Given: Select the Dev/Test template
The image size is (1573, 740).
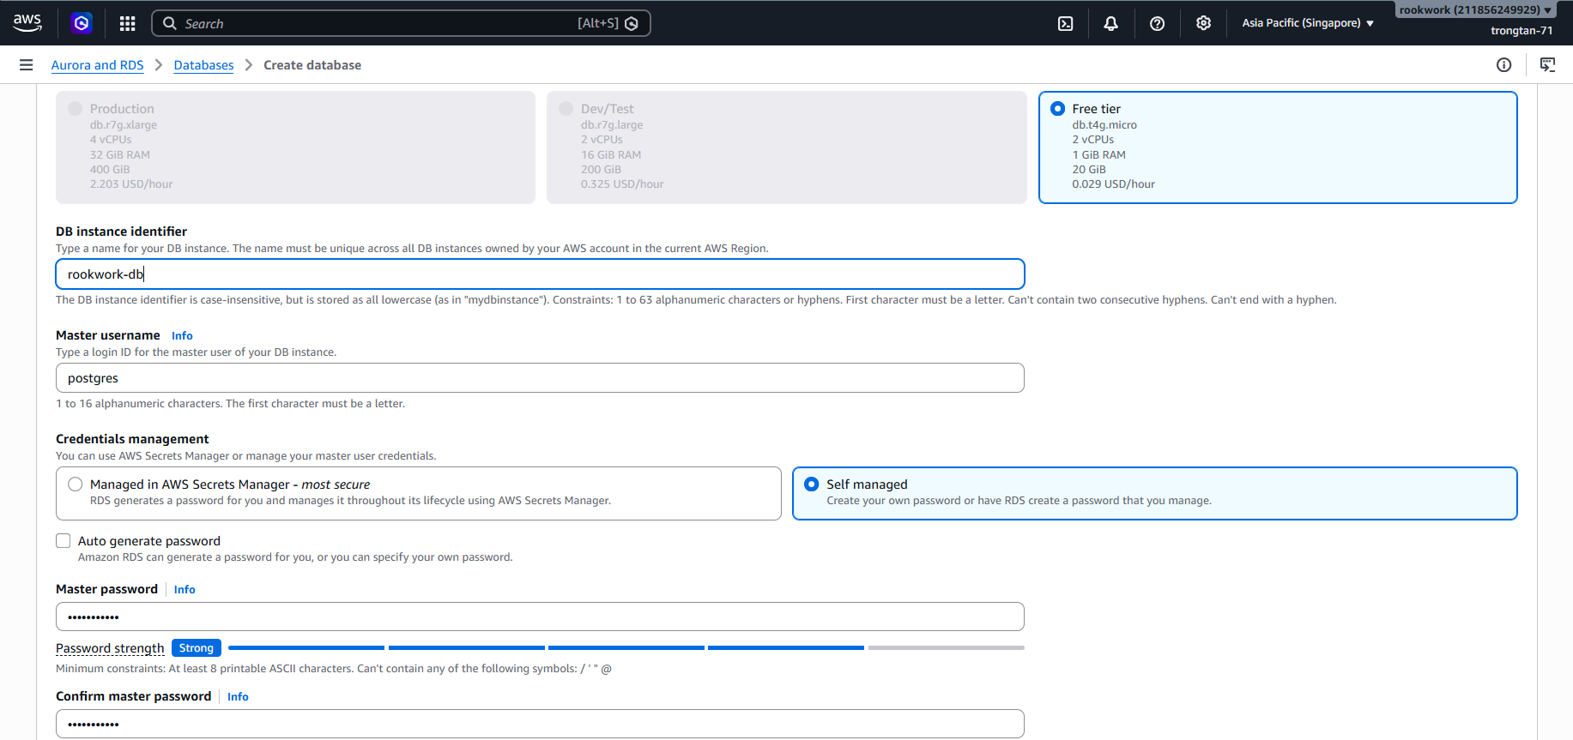Looking at the screenshot, I should click(x=566, y=109).
